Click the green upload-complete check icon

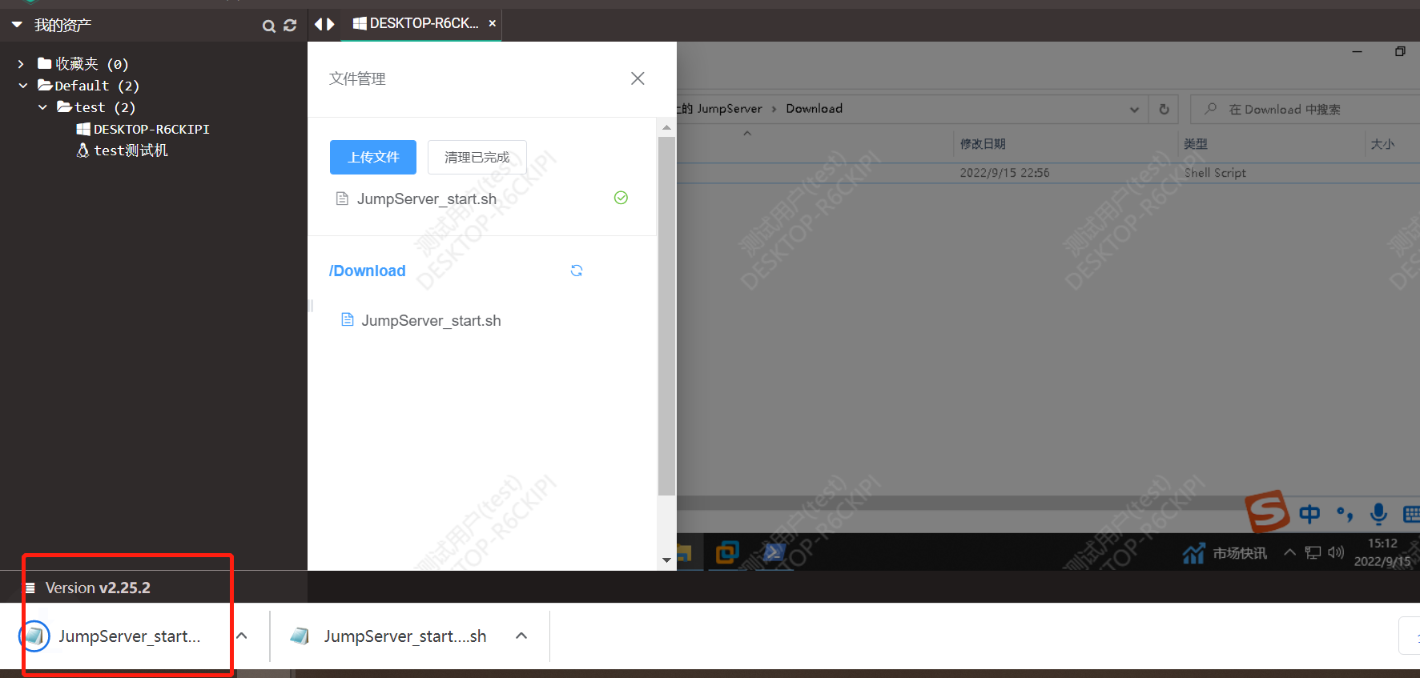621,198
